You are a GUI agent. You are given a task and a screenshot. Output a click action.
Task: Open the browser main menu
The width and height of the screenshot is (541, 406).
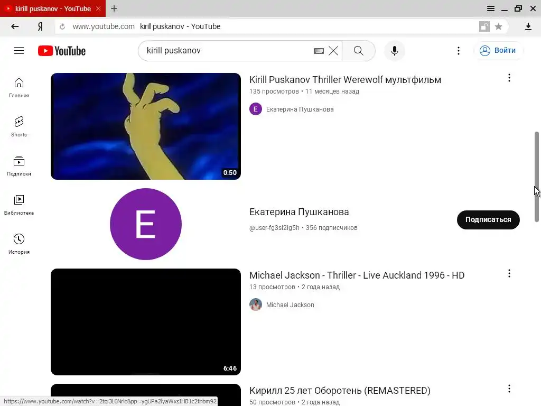491,8
